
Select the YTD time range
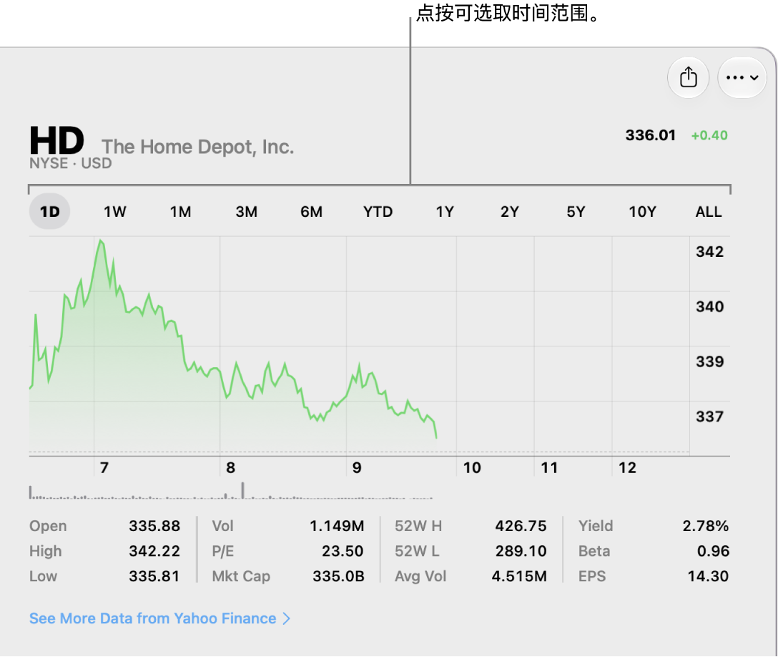pyautogui.click(x=378, y=212)
